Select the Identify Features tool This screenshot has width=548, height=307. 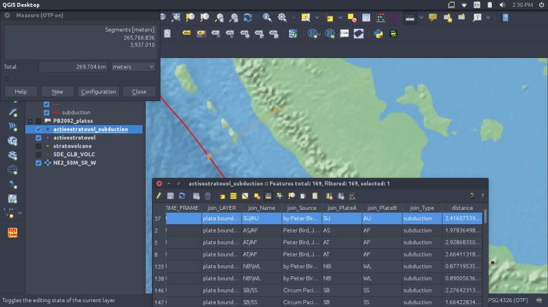[x=267, y=18]
